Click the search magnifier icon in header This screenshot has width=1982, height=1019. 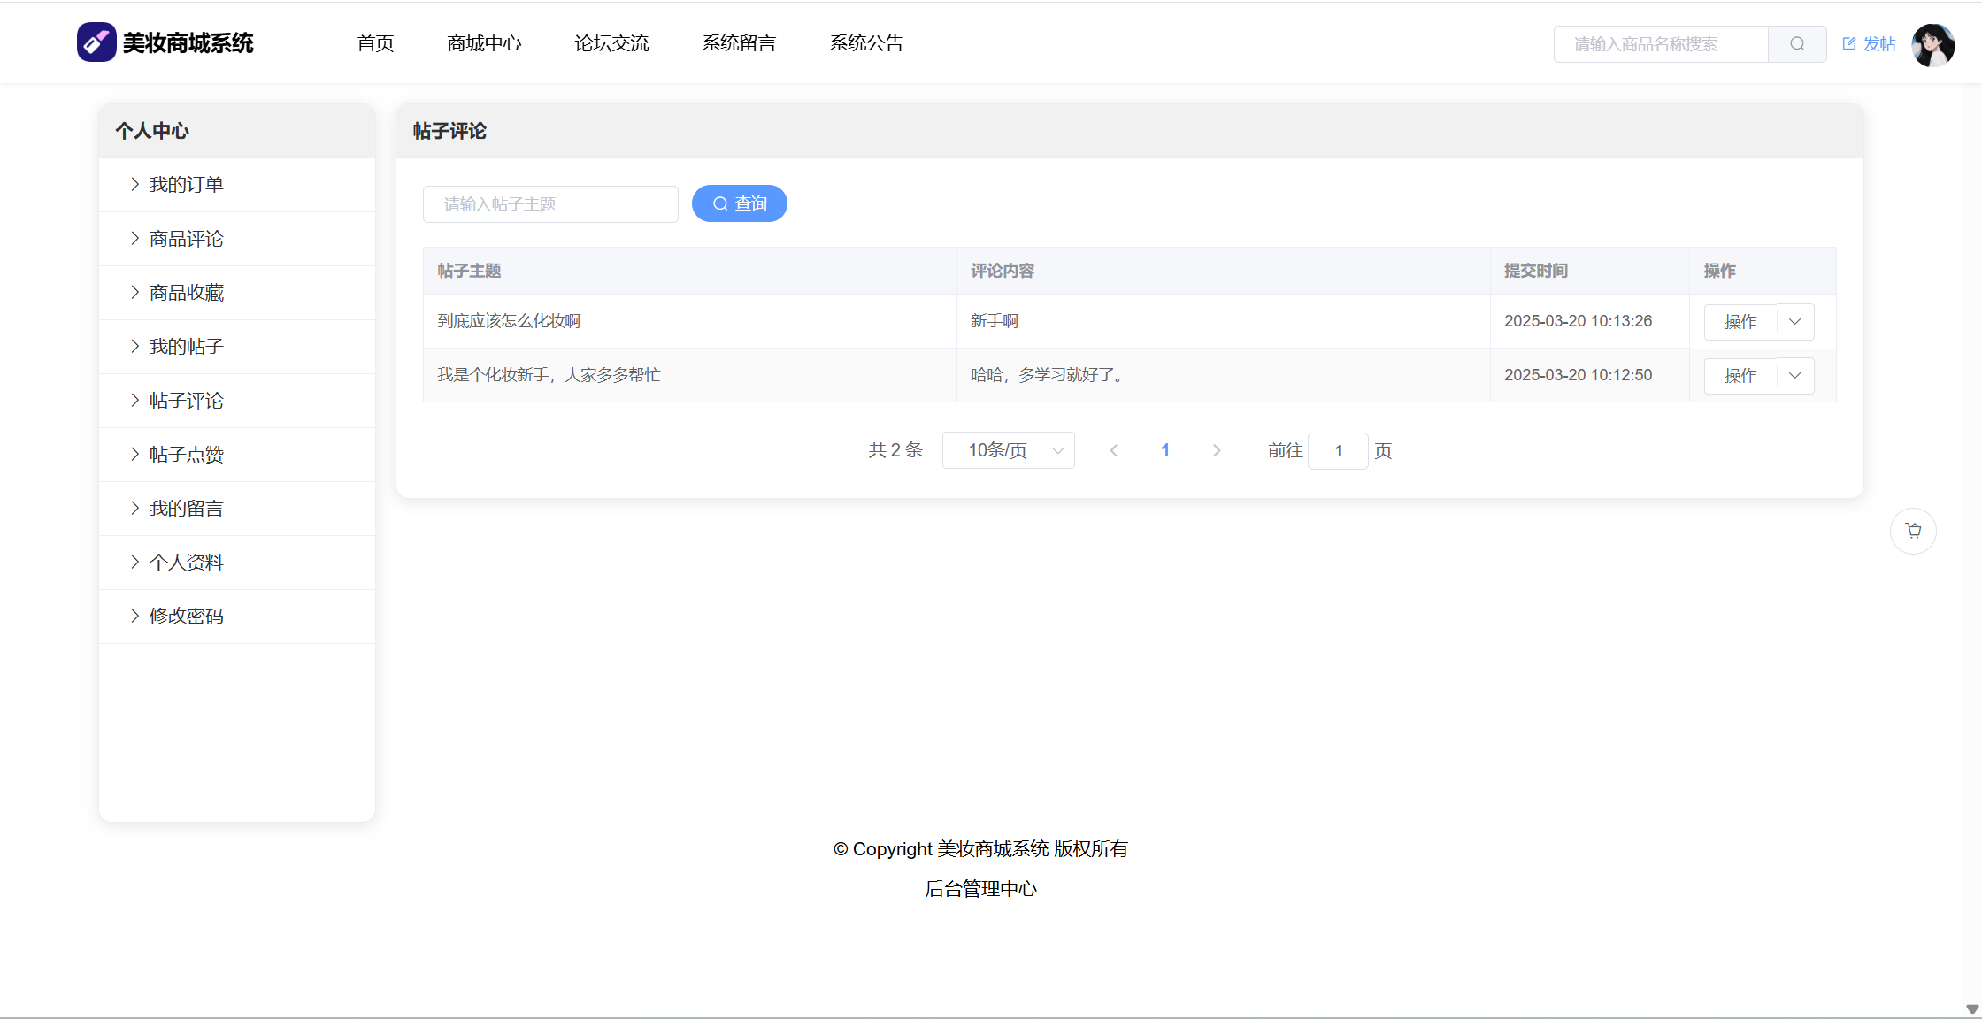pyautogui.click(x=1797, y=44)
